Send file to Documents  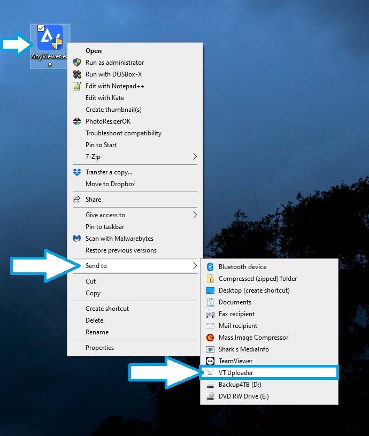[269, 302]
